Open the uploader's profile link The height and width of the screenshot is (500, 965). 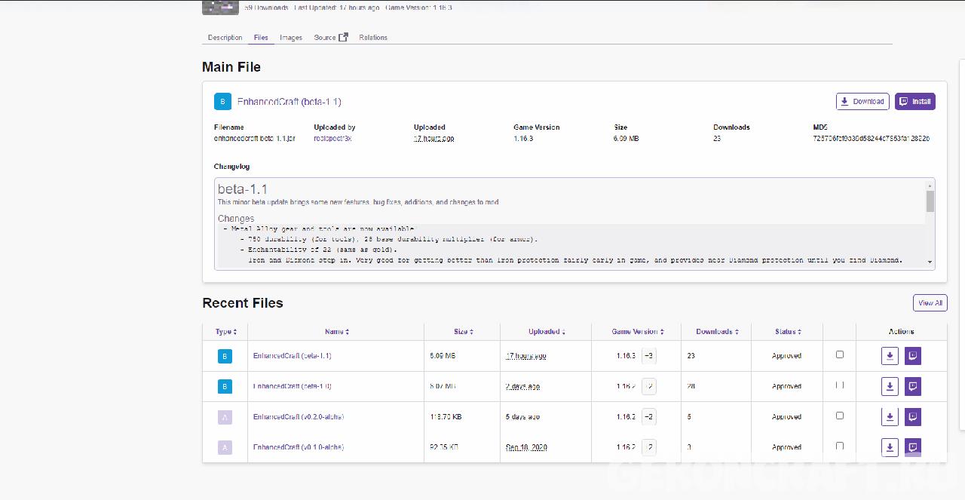pos(332,139)
